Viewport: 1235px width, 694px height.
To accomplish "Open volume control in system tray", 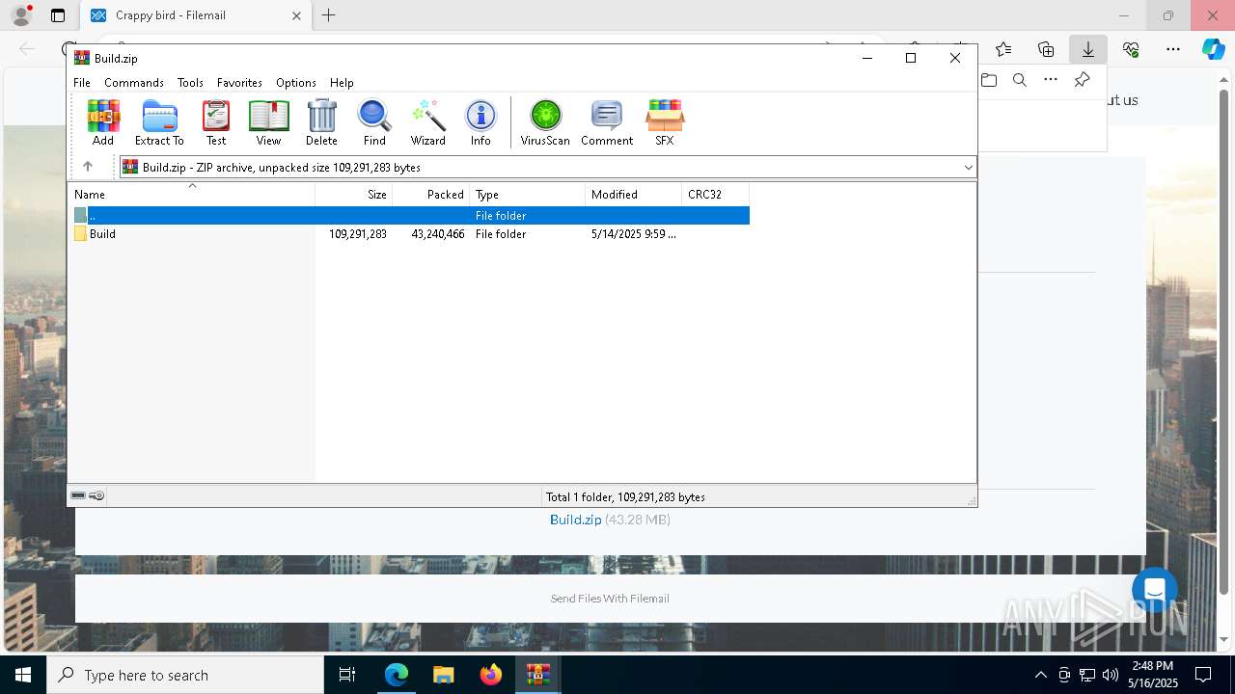I will coord(1111,675).
